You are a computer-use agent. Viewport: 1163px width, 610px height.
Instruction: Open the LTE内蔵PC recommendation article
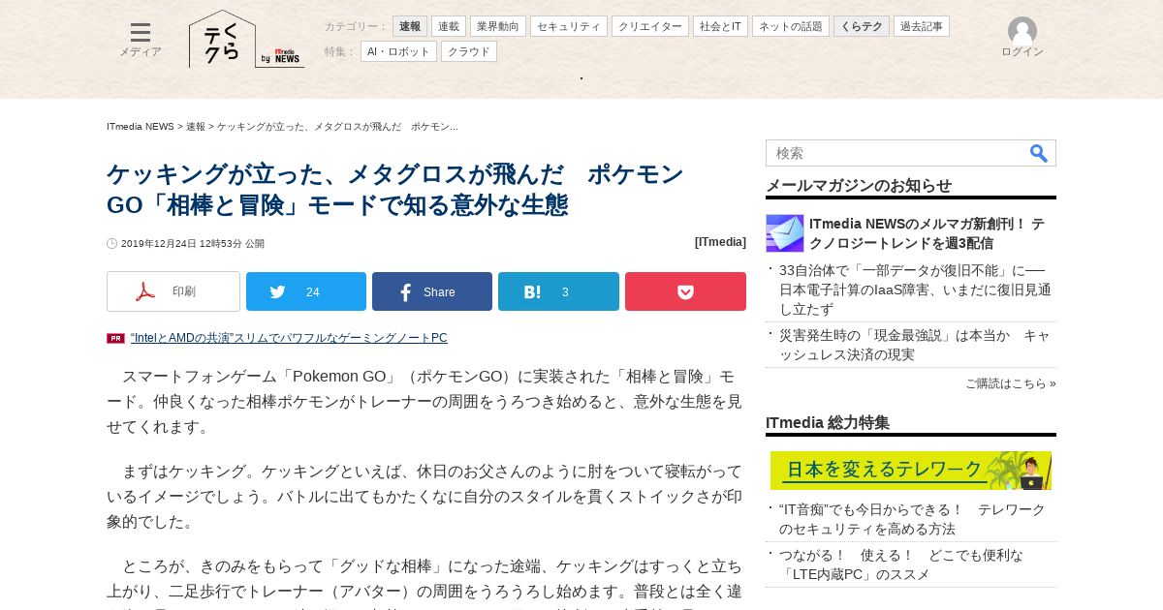(901, 564)
